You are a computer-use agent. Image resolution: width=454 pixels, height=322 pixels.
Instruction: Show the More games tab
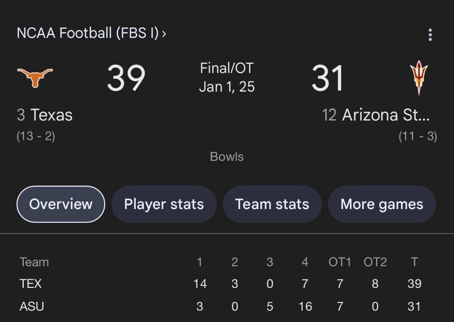point(382,204)
